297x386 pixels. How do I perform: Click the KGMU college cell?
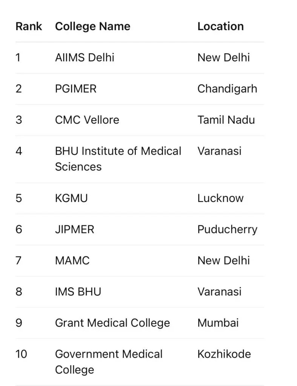click(x=71, y=198)
